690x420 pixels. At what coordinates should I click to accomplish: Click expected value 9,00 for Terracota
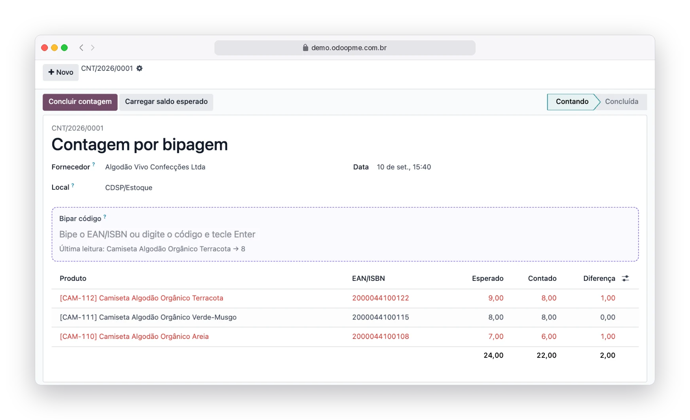point(496,298)
